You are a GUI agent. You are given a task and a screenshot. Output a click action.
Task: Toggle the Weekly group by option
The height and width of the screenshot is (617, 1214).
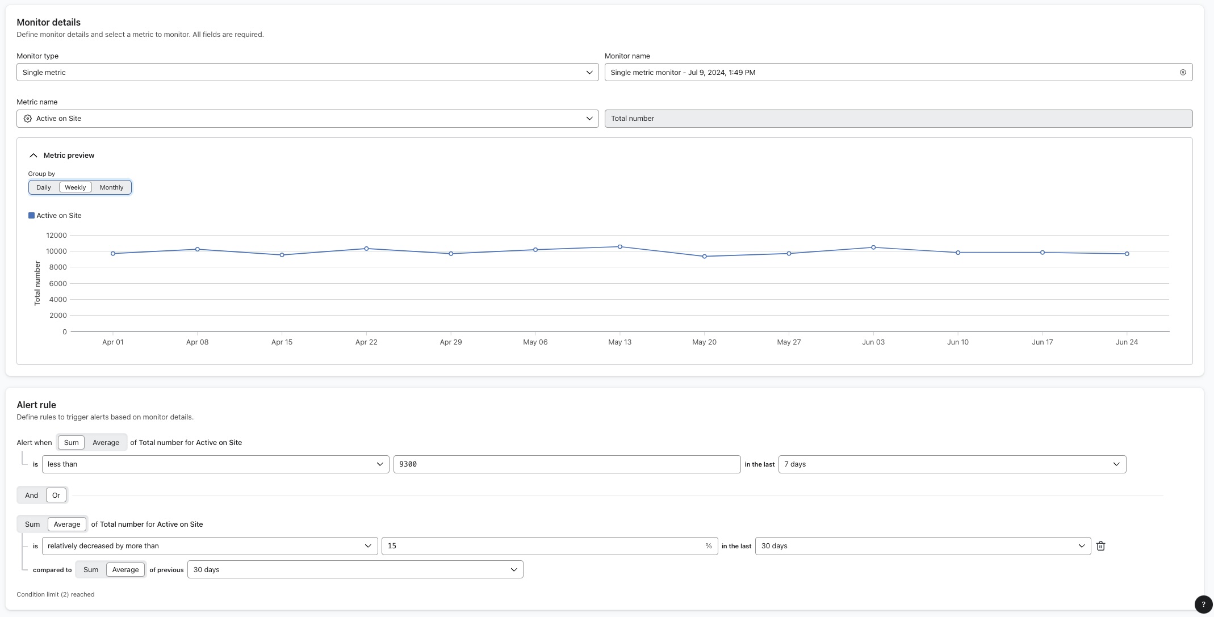[75, 187]
